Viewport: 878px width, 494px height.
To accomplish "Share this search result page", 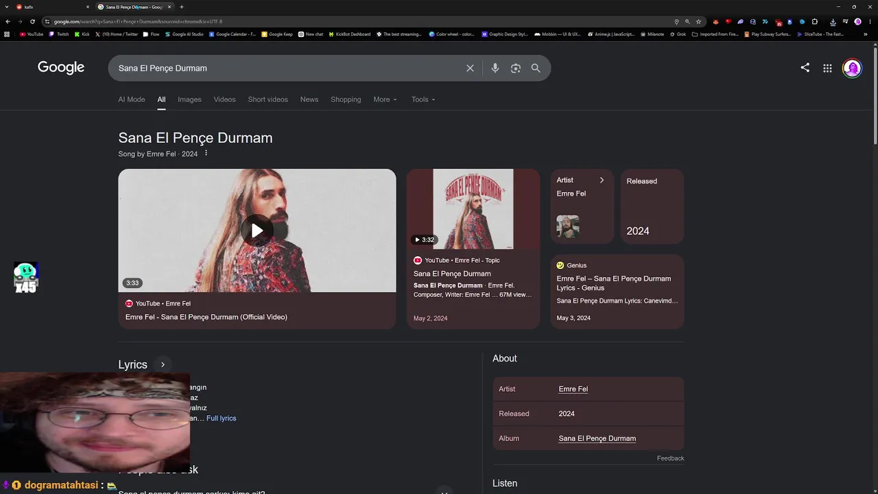I will 805,68.
